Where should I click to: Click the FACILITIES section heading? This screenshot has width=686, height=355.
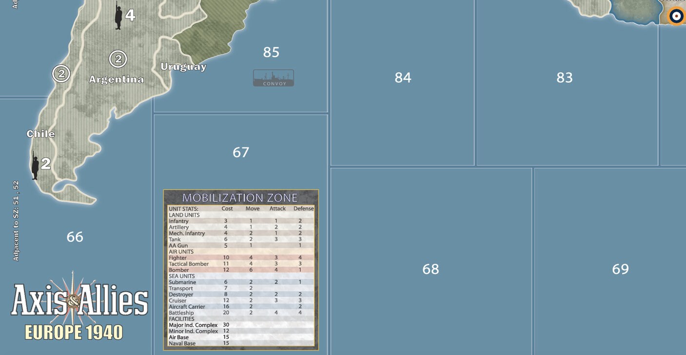[181, 319]
